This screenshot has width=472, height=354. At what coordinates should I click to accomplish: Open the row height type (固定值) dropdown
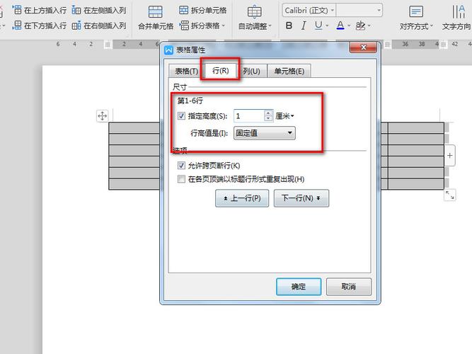[x=265, y=133]
